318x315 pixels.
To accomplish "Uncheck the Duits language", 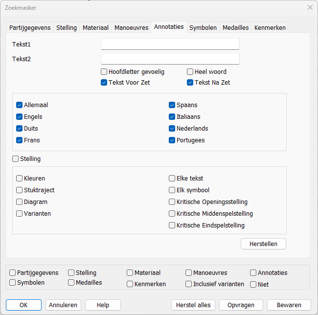I will click(19, 128).
